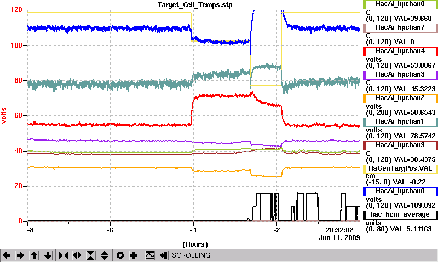Select the HacAi_hpchan4 legend entry
The width and height of the screenshot is (438, 262).
click(x=400, y=51)
